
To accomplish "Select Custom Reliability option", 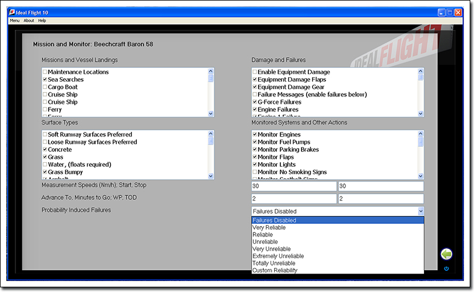I will coord(338,270).
